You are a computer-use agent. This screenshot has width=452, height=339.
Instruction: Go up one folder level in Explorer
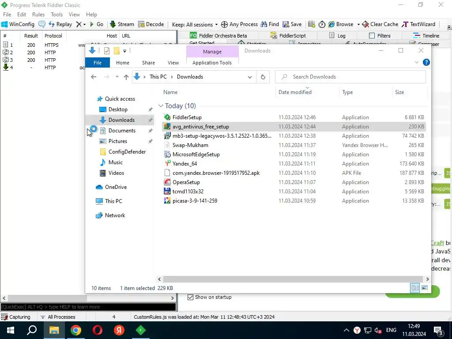126,77
